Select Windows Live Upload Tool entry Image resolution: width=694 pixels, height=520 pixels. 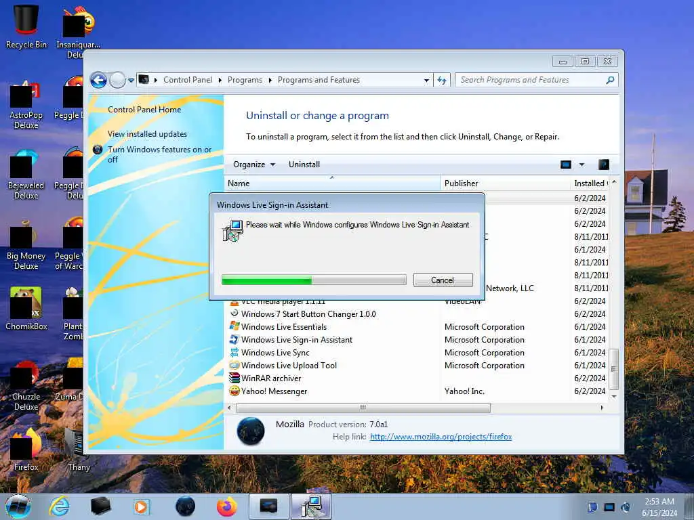click(x=289, y=365)
